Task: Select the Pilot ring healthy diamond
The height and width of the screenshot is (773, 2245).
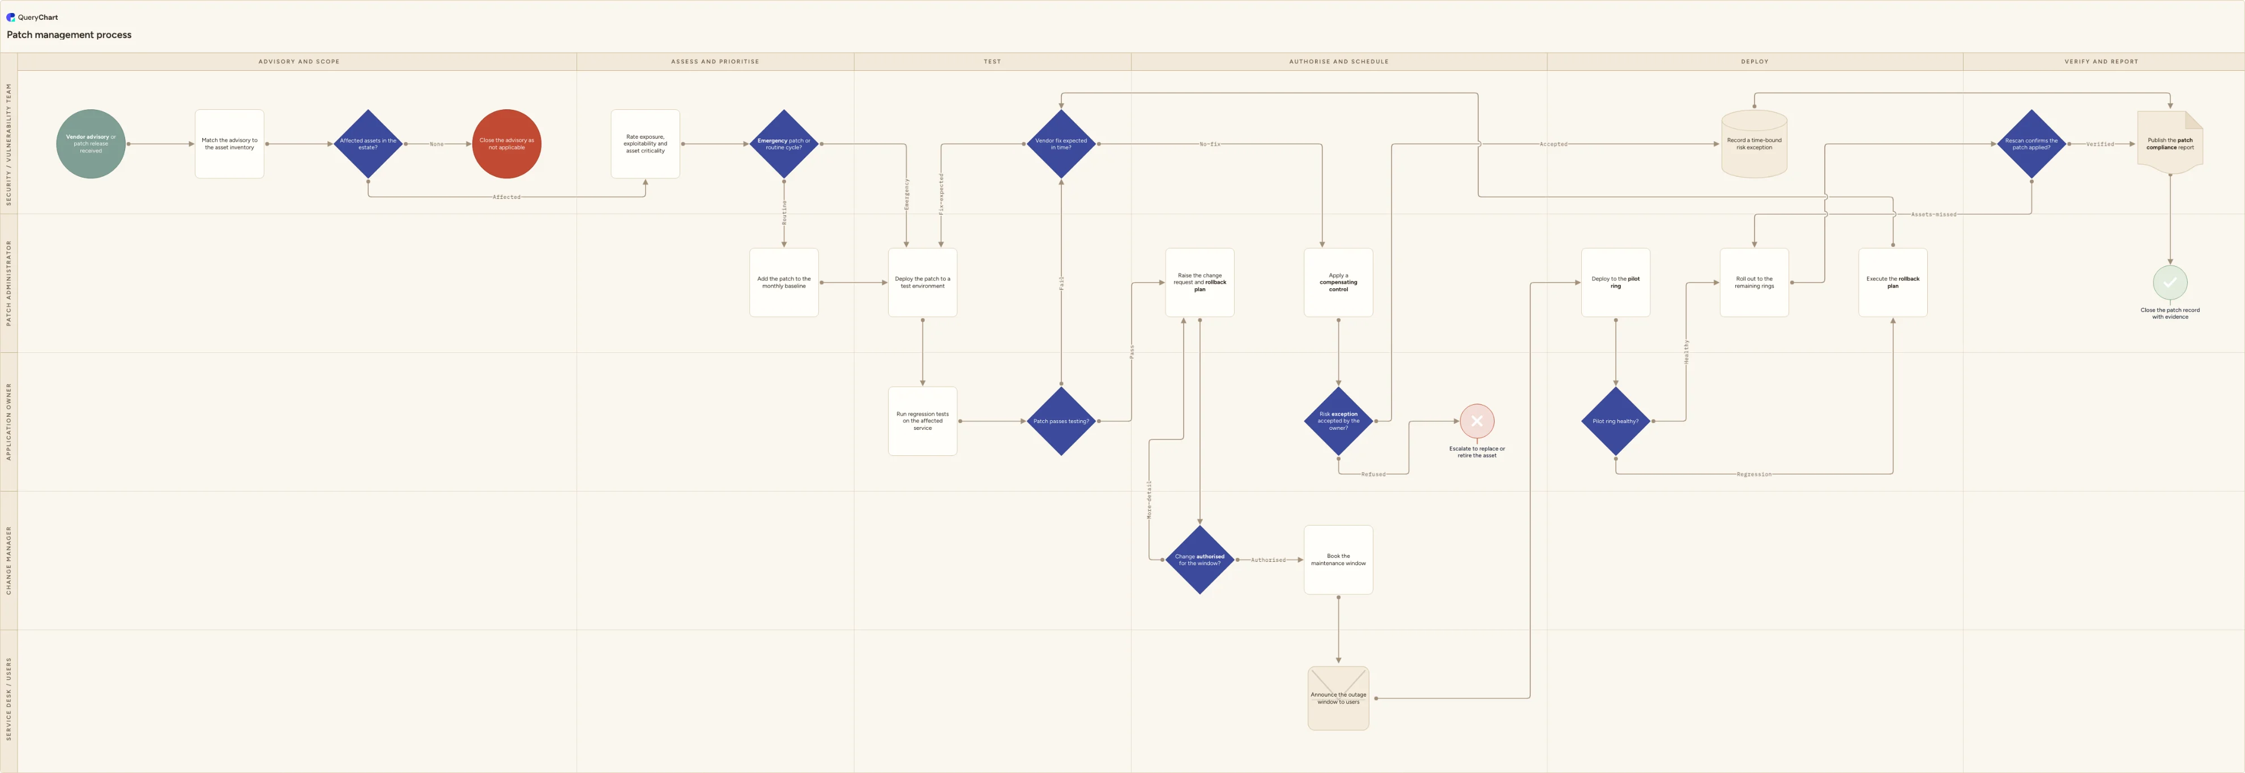Action: (x=1615, y=421)
